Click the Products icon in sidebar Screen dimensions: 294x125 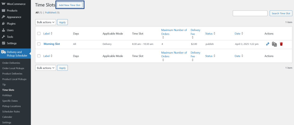3,10
